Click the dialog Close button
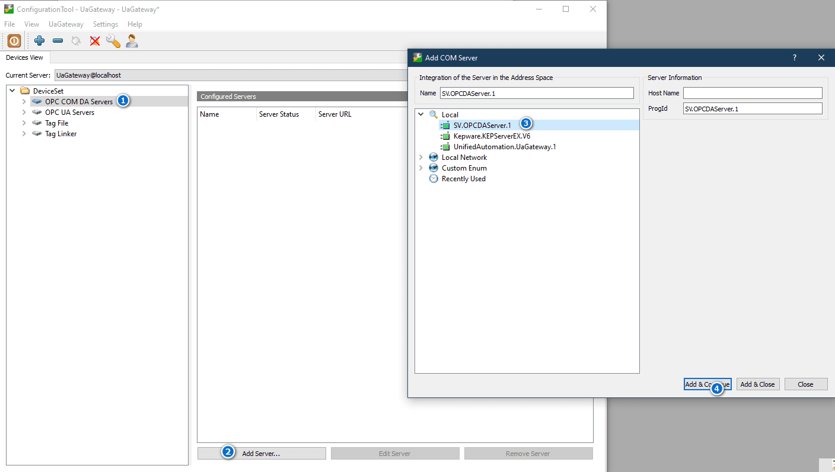Viewport: 835px width, 472px height. (806, 384)
